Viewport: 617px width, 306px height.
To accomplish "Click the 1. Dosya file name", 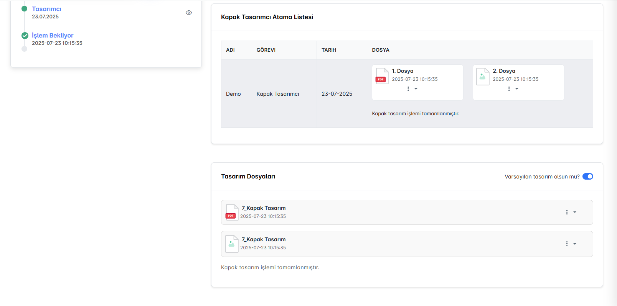I will [403, 71].
